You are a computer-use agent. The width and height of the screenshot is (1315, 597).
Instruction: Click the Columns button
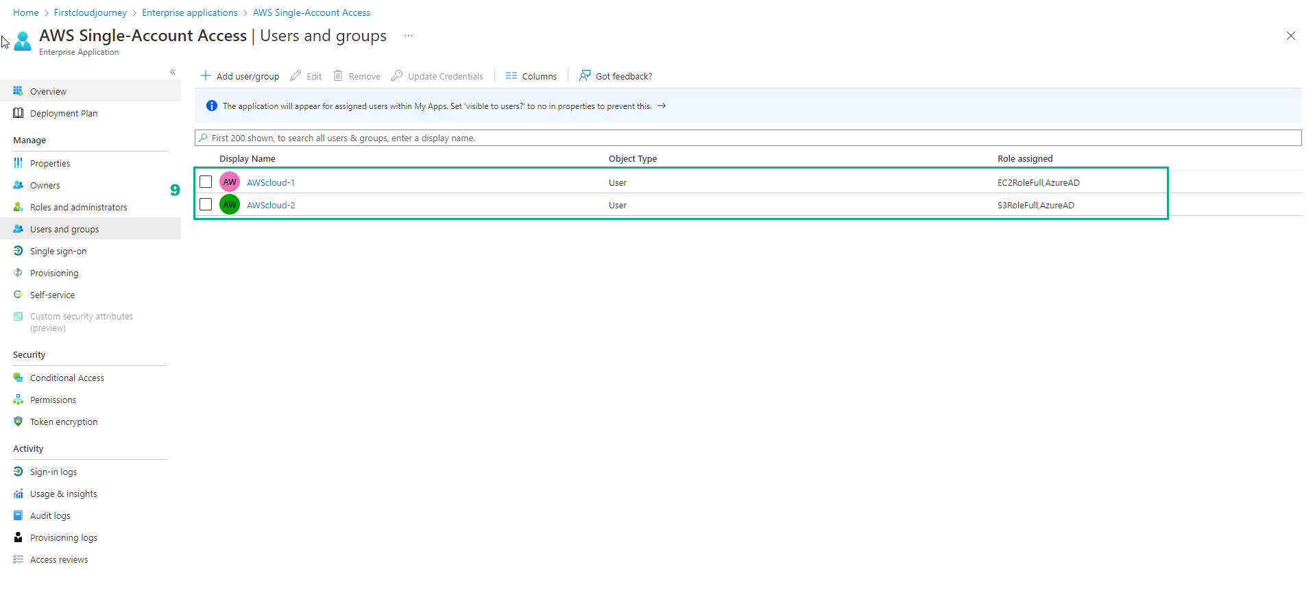(x=531, y=76)
